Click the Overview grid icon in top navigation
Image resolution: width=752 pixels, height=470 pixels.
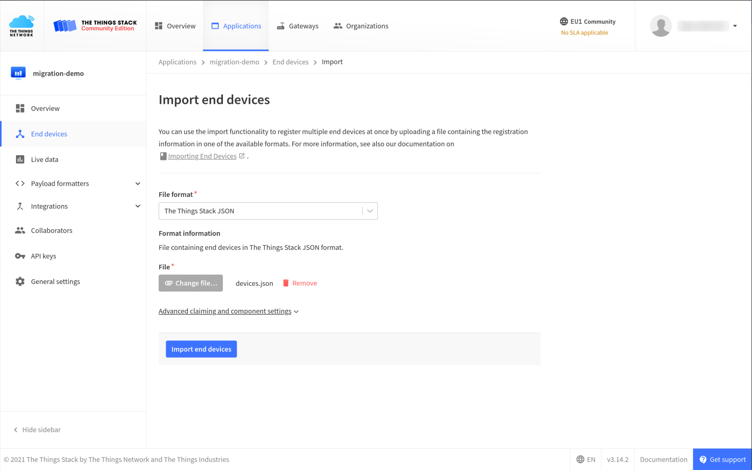pos(159,26)
